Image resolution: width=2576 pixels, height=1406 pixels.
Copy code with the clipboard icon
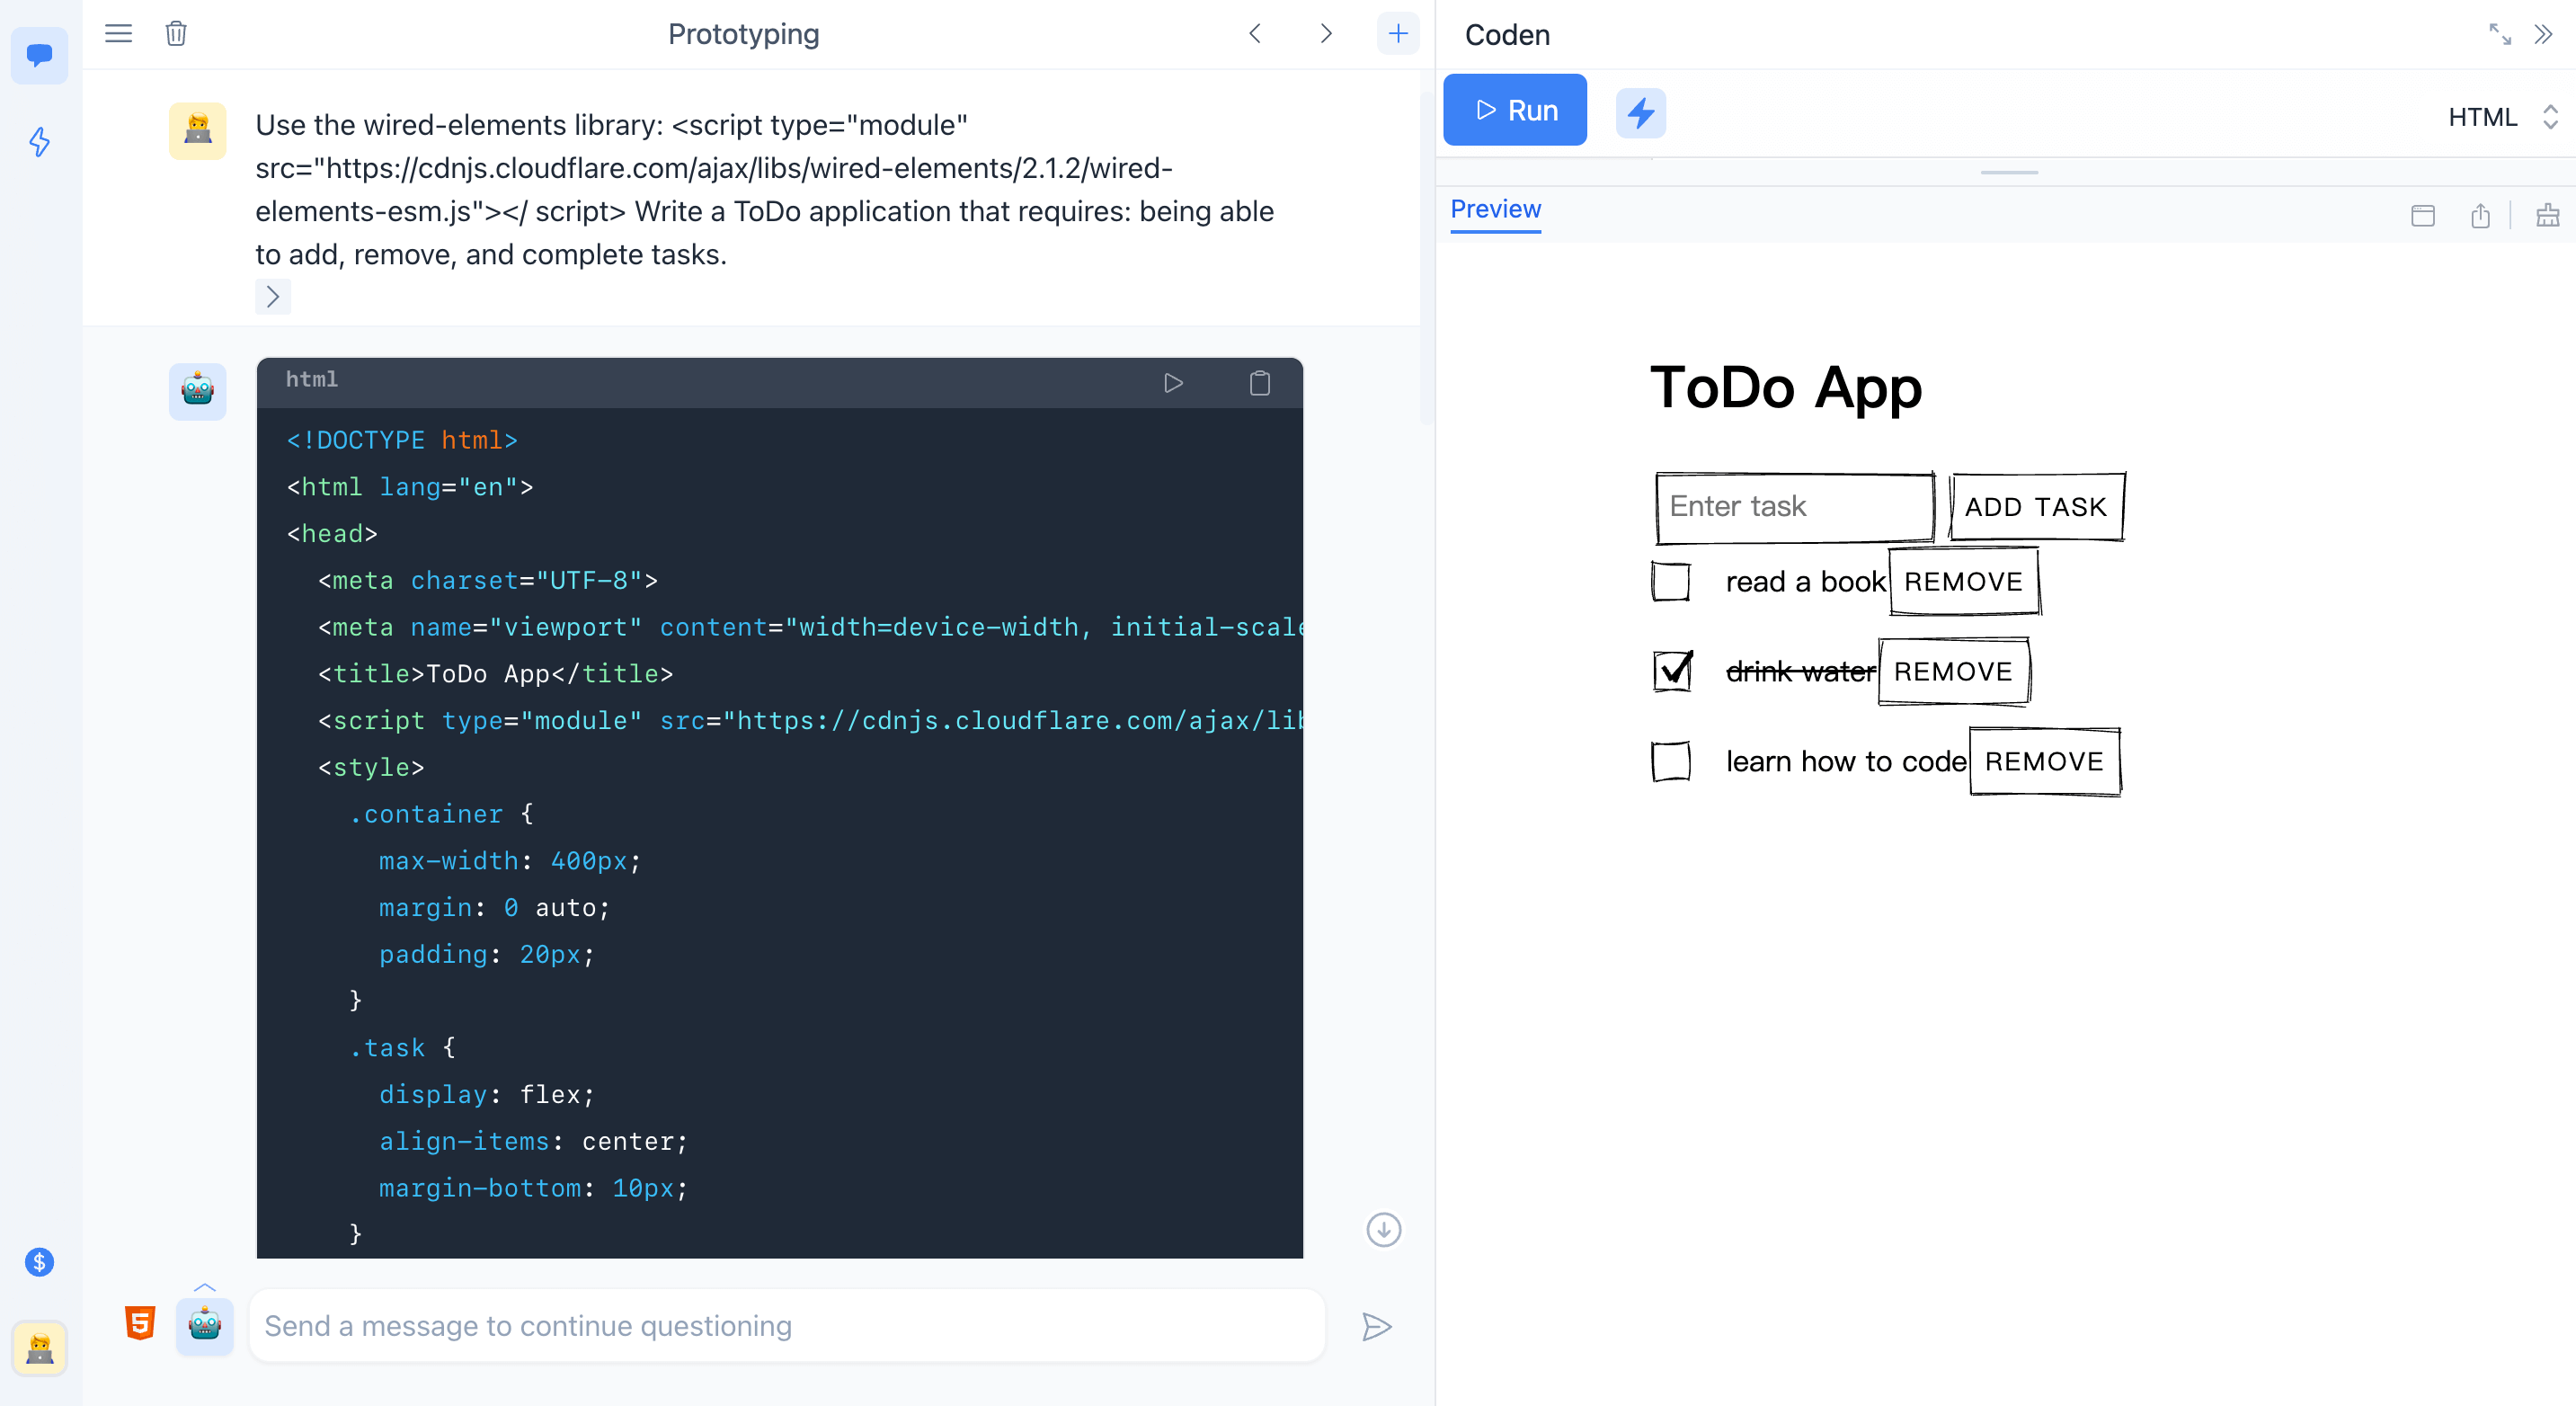point(1259,383)
